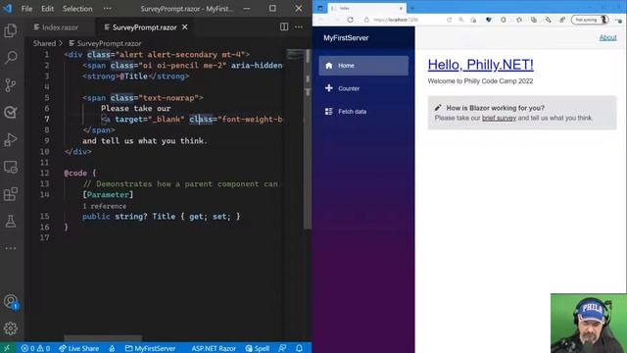Click the 'and tell us what you think.' code line

[145, 141]
